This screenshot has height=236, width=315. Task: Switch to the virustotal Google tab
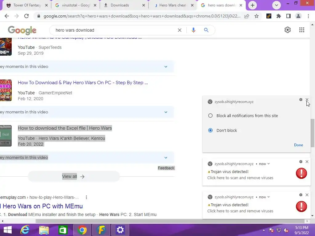point(75,5)
